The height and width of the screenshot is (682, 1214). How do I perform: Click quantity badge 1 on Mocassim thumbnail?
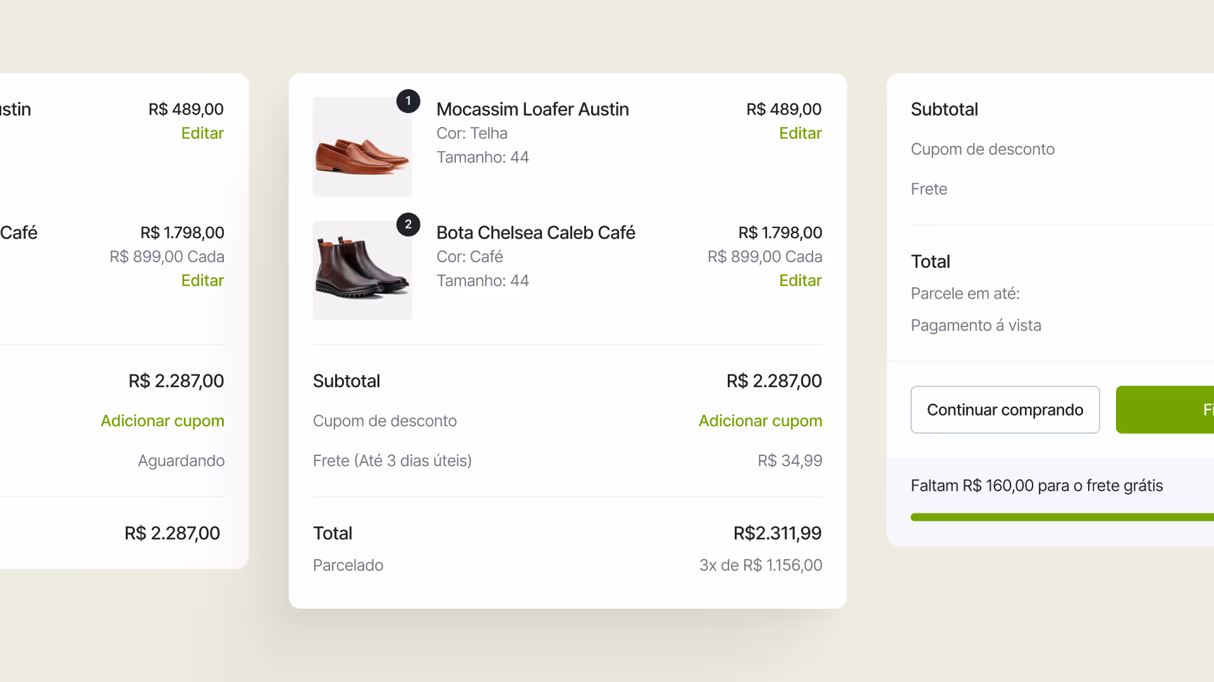pyautogui.click(x=408, y=101)
